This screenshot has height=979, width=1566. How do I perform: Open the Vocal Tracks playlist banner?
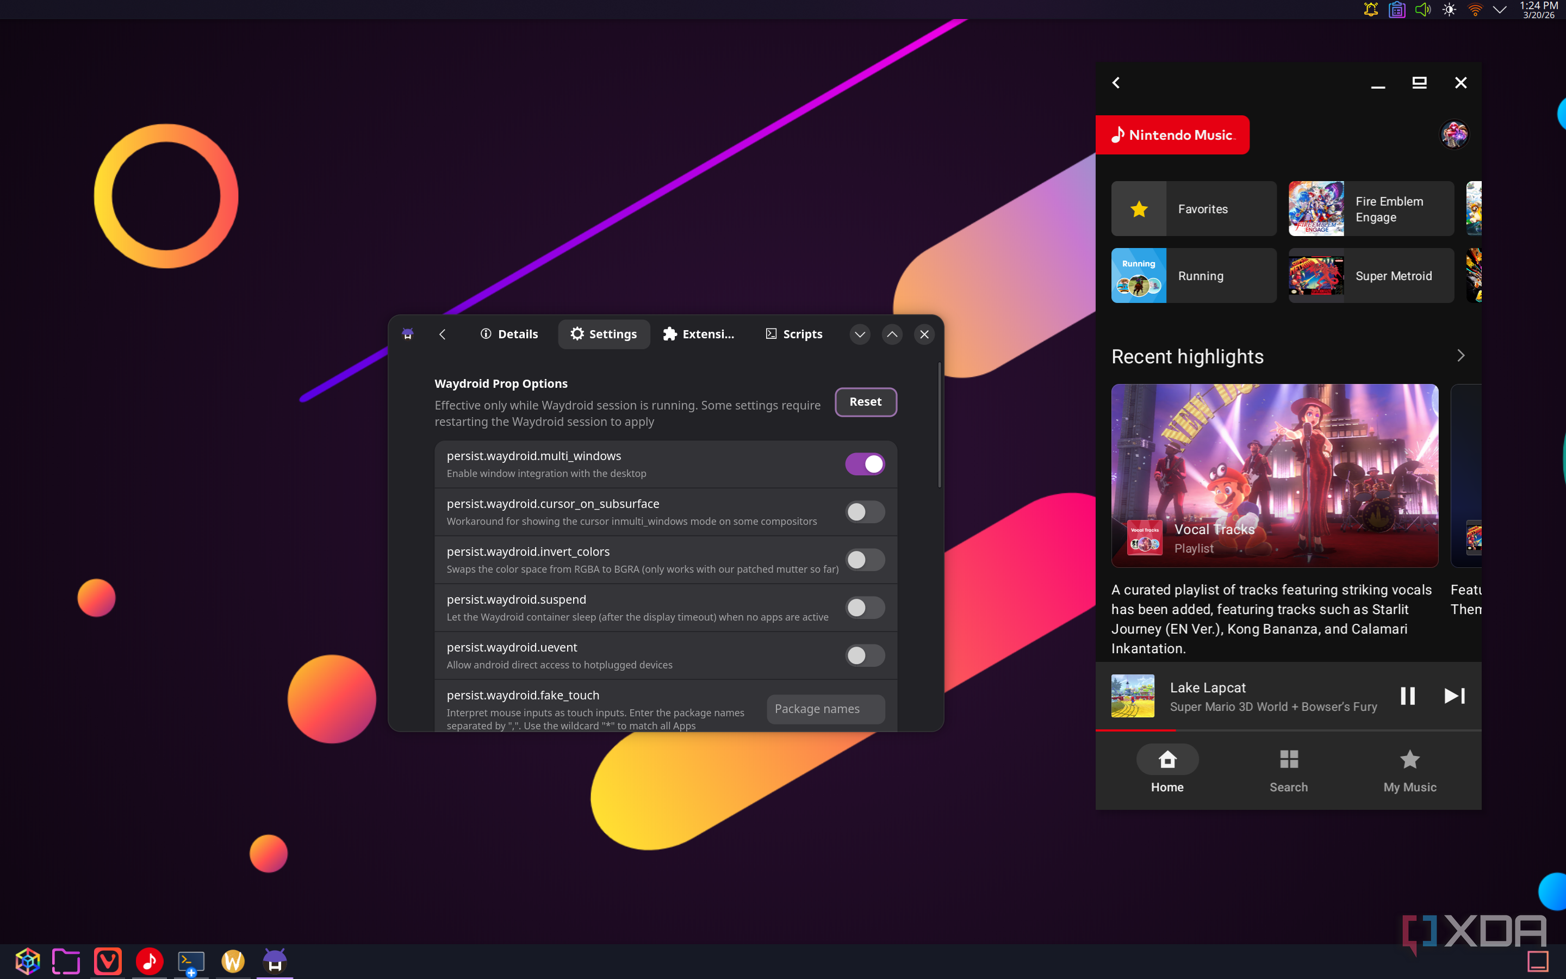pyautogui.click(x=1275, y=476)
